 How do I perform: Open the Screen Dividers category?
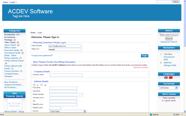click(x=12, y=71)
